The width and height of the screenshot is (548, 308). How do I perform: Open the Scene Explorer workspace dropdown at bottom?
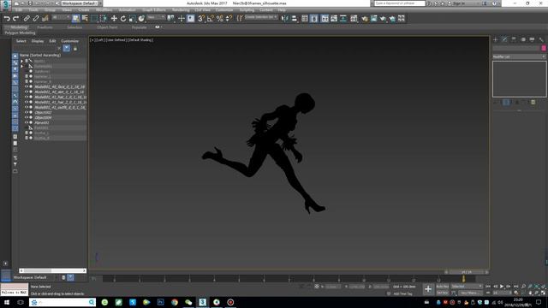pyautogui.click(x=34, y=277)
